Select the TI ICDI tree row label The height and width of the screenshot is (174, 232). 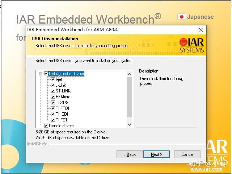pos(62,114)
